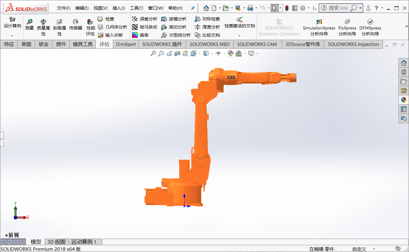This screenshot has width=409, height=252.
Task: Expand the CommandManager overflow chevron
Action: [407, 26]
